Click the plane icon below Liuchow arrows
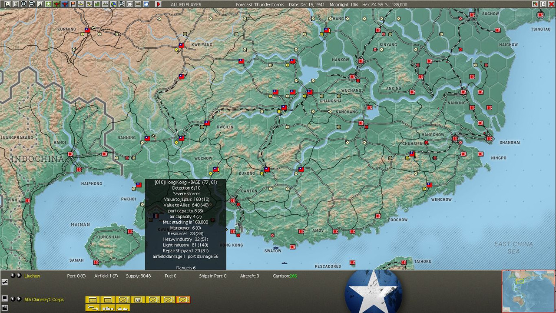Screen dimensions: 556x313 [x=5, y=282]
